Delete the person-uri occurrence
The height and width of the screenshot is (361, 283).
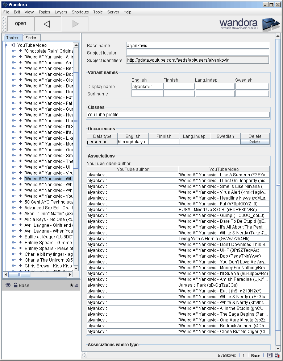click(x=255, y=142)
